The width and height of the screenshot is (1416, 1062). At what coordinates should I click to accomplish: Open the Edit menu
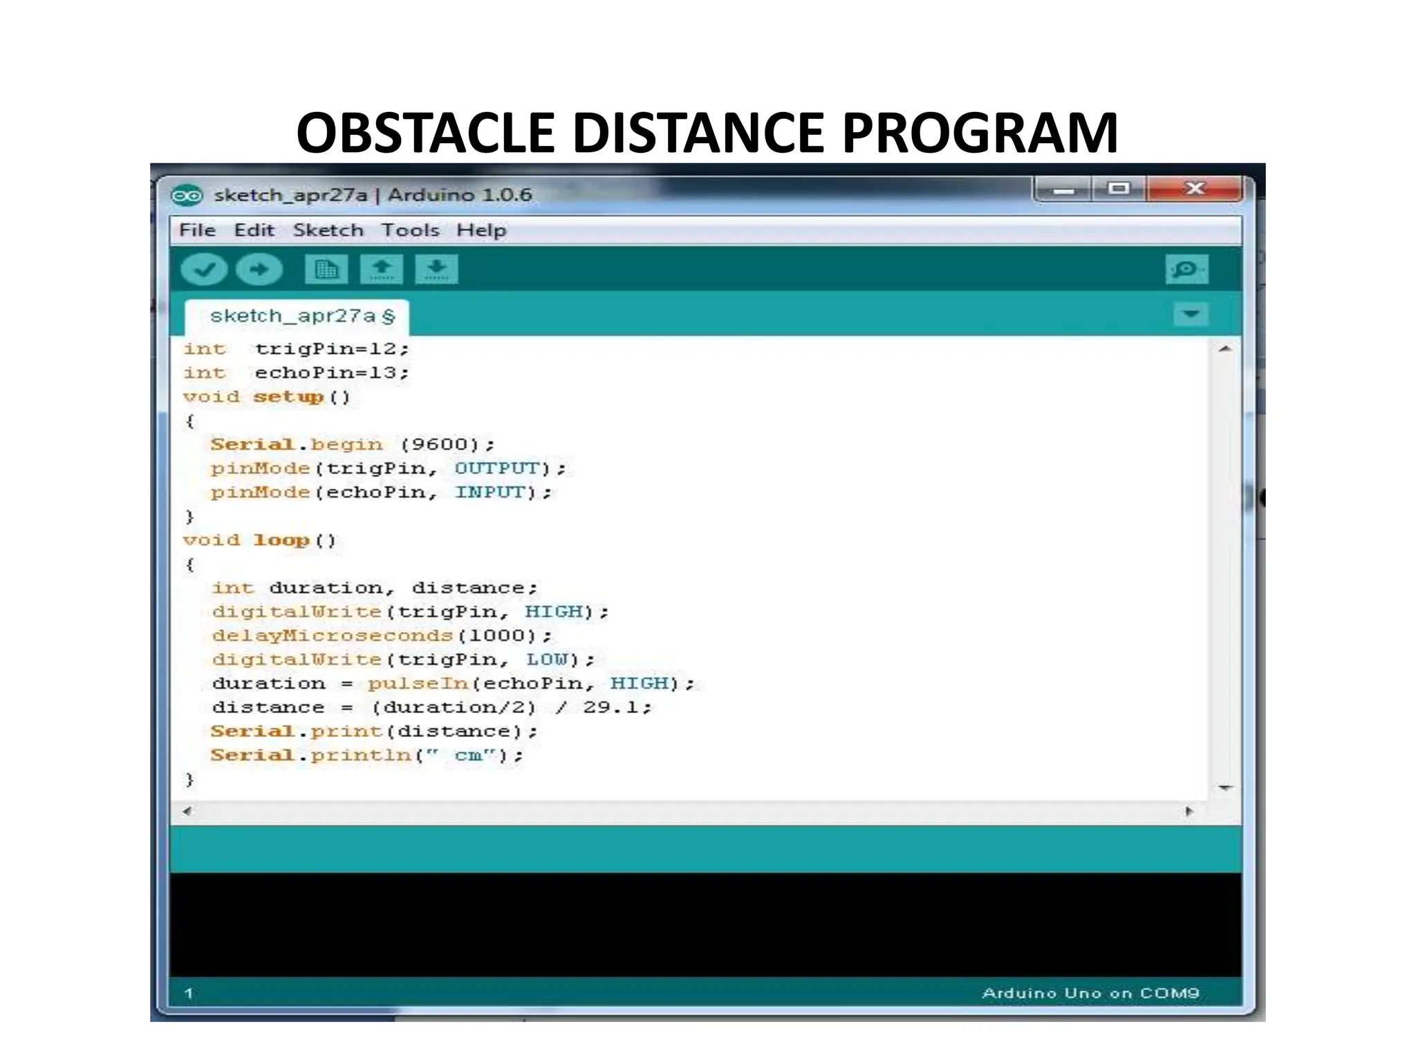click(254, 230)
